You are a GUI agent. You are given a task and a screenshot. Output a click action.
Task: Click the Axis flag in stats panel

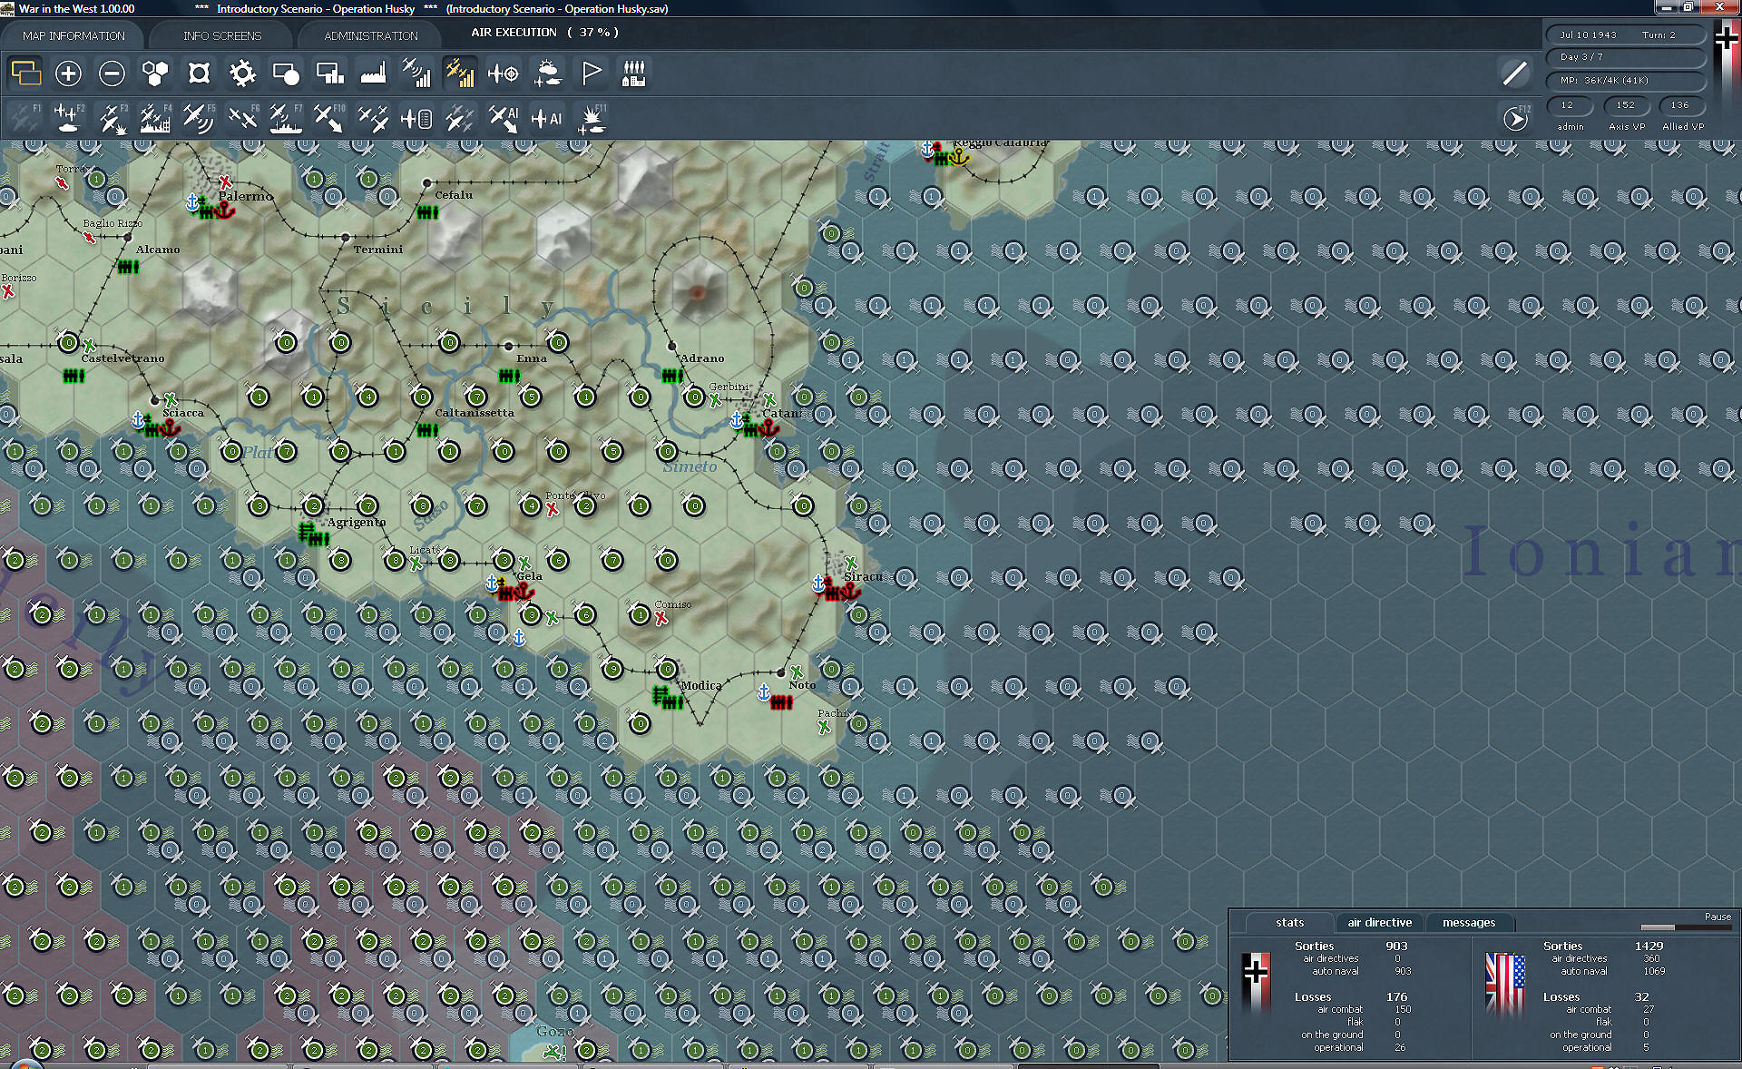[x=1256, y=982]
